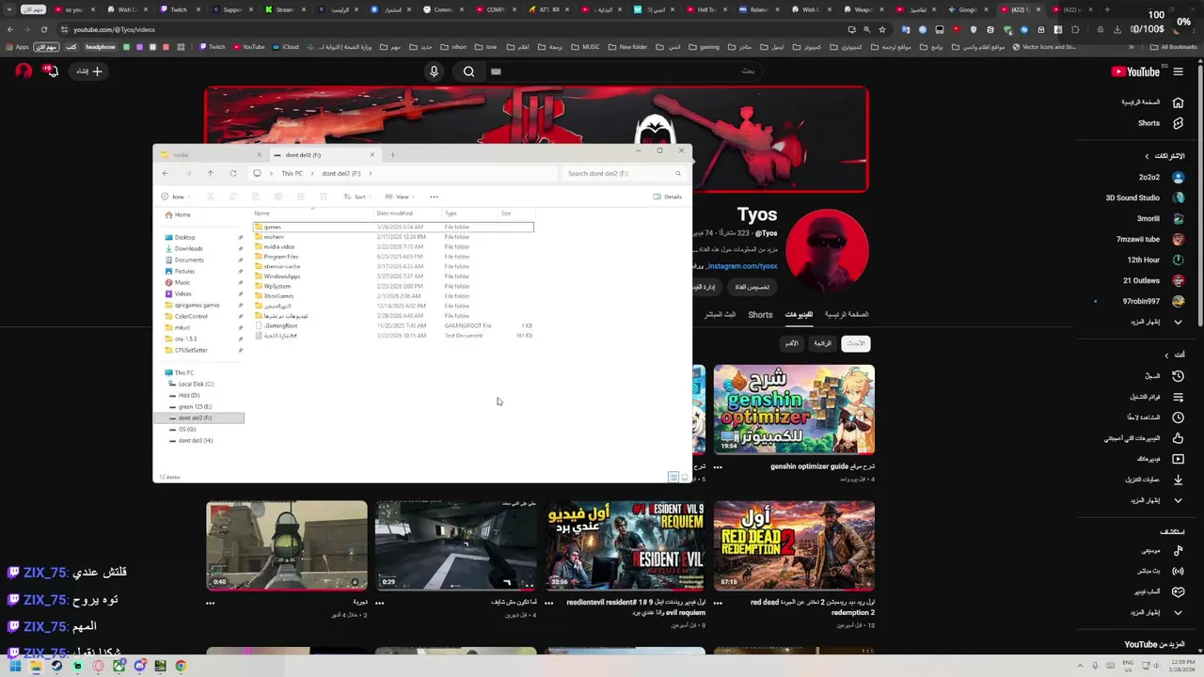Open YouTube hamburger guide menu

(x=1179, y=71)
